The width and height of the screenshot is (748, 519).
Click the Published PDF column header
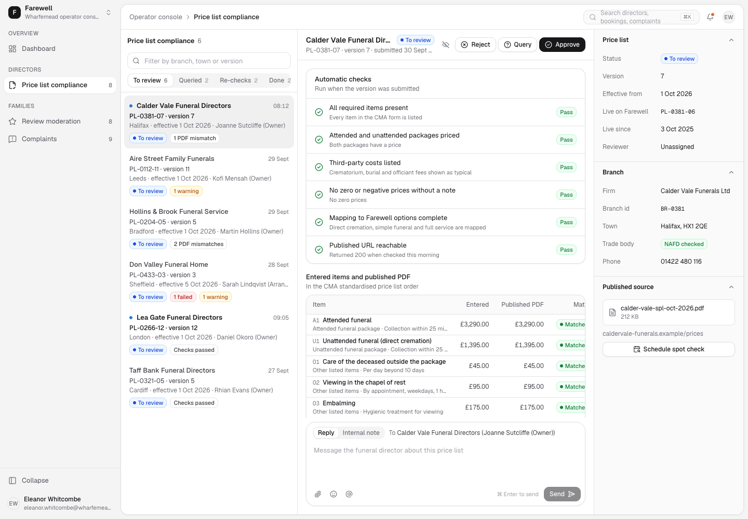(522, 305)
